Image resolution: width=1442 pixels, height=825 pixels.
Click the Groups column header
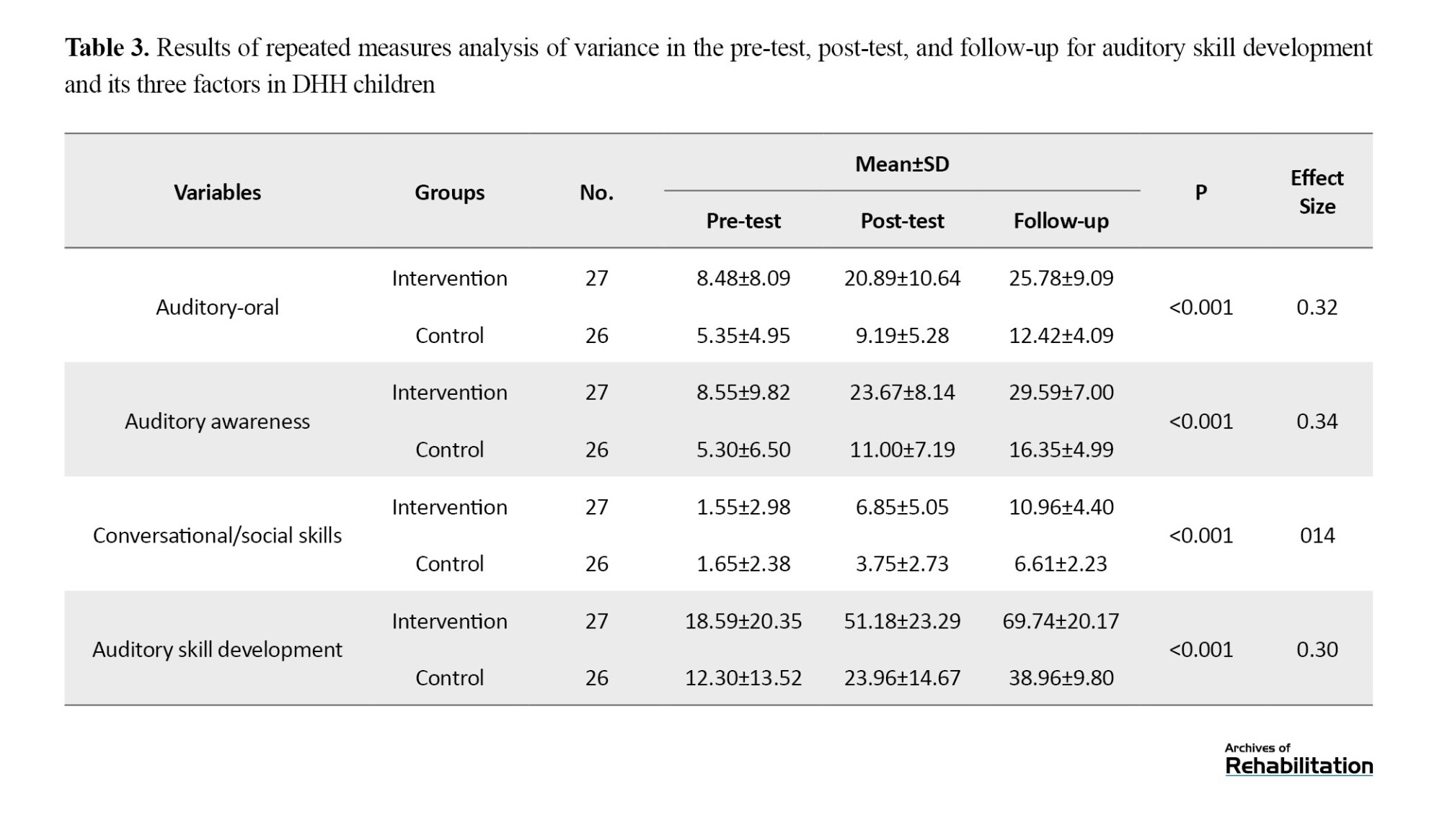[x=449, y=192]
